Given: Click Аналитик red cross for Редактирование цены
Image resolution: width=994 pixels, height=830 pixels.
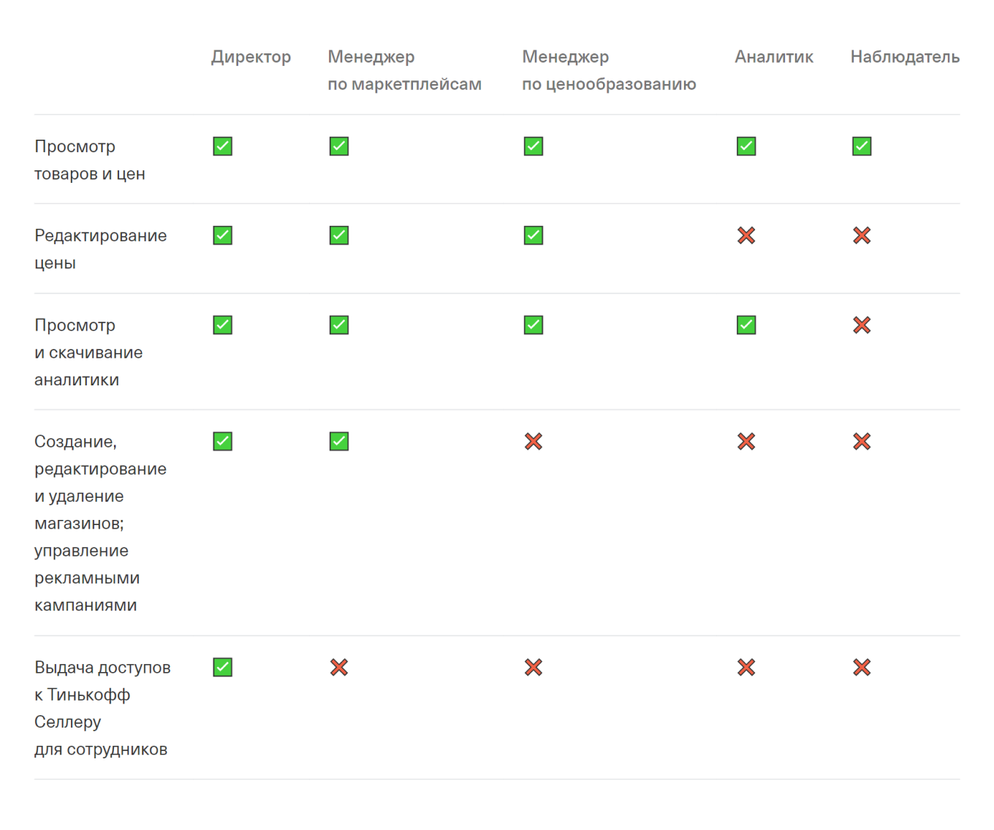Looking at the screenshot, I should tap(746, 235).
